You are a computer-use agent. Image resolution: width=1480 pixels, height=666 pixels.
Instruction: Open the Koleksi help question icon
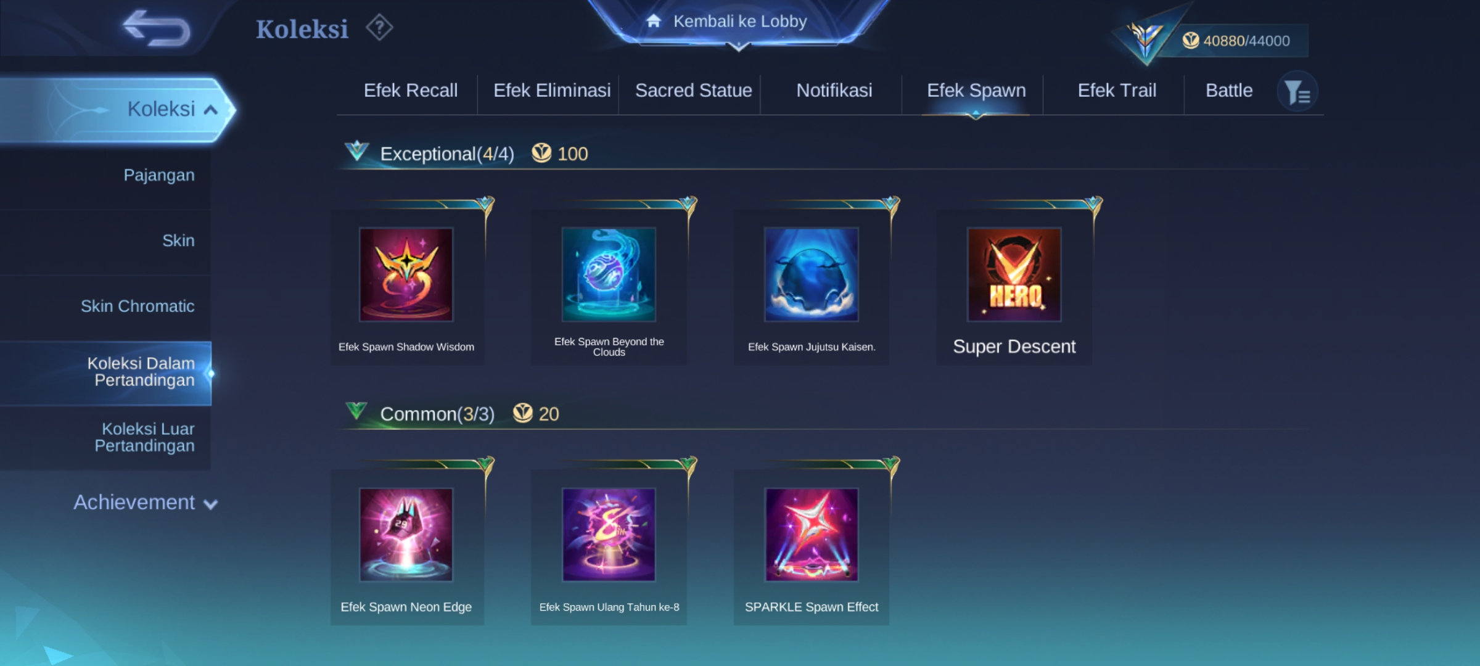point(379,28)
